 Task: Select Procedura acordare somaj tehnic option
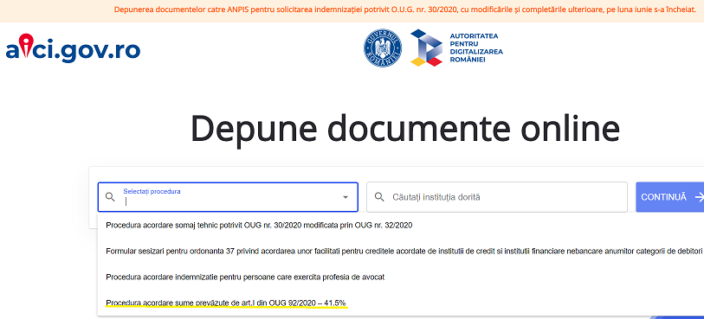click(x=259, y=226)
